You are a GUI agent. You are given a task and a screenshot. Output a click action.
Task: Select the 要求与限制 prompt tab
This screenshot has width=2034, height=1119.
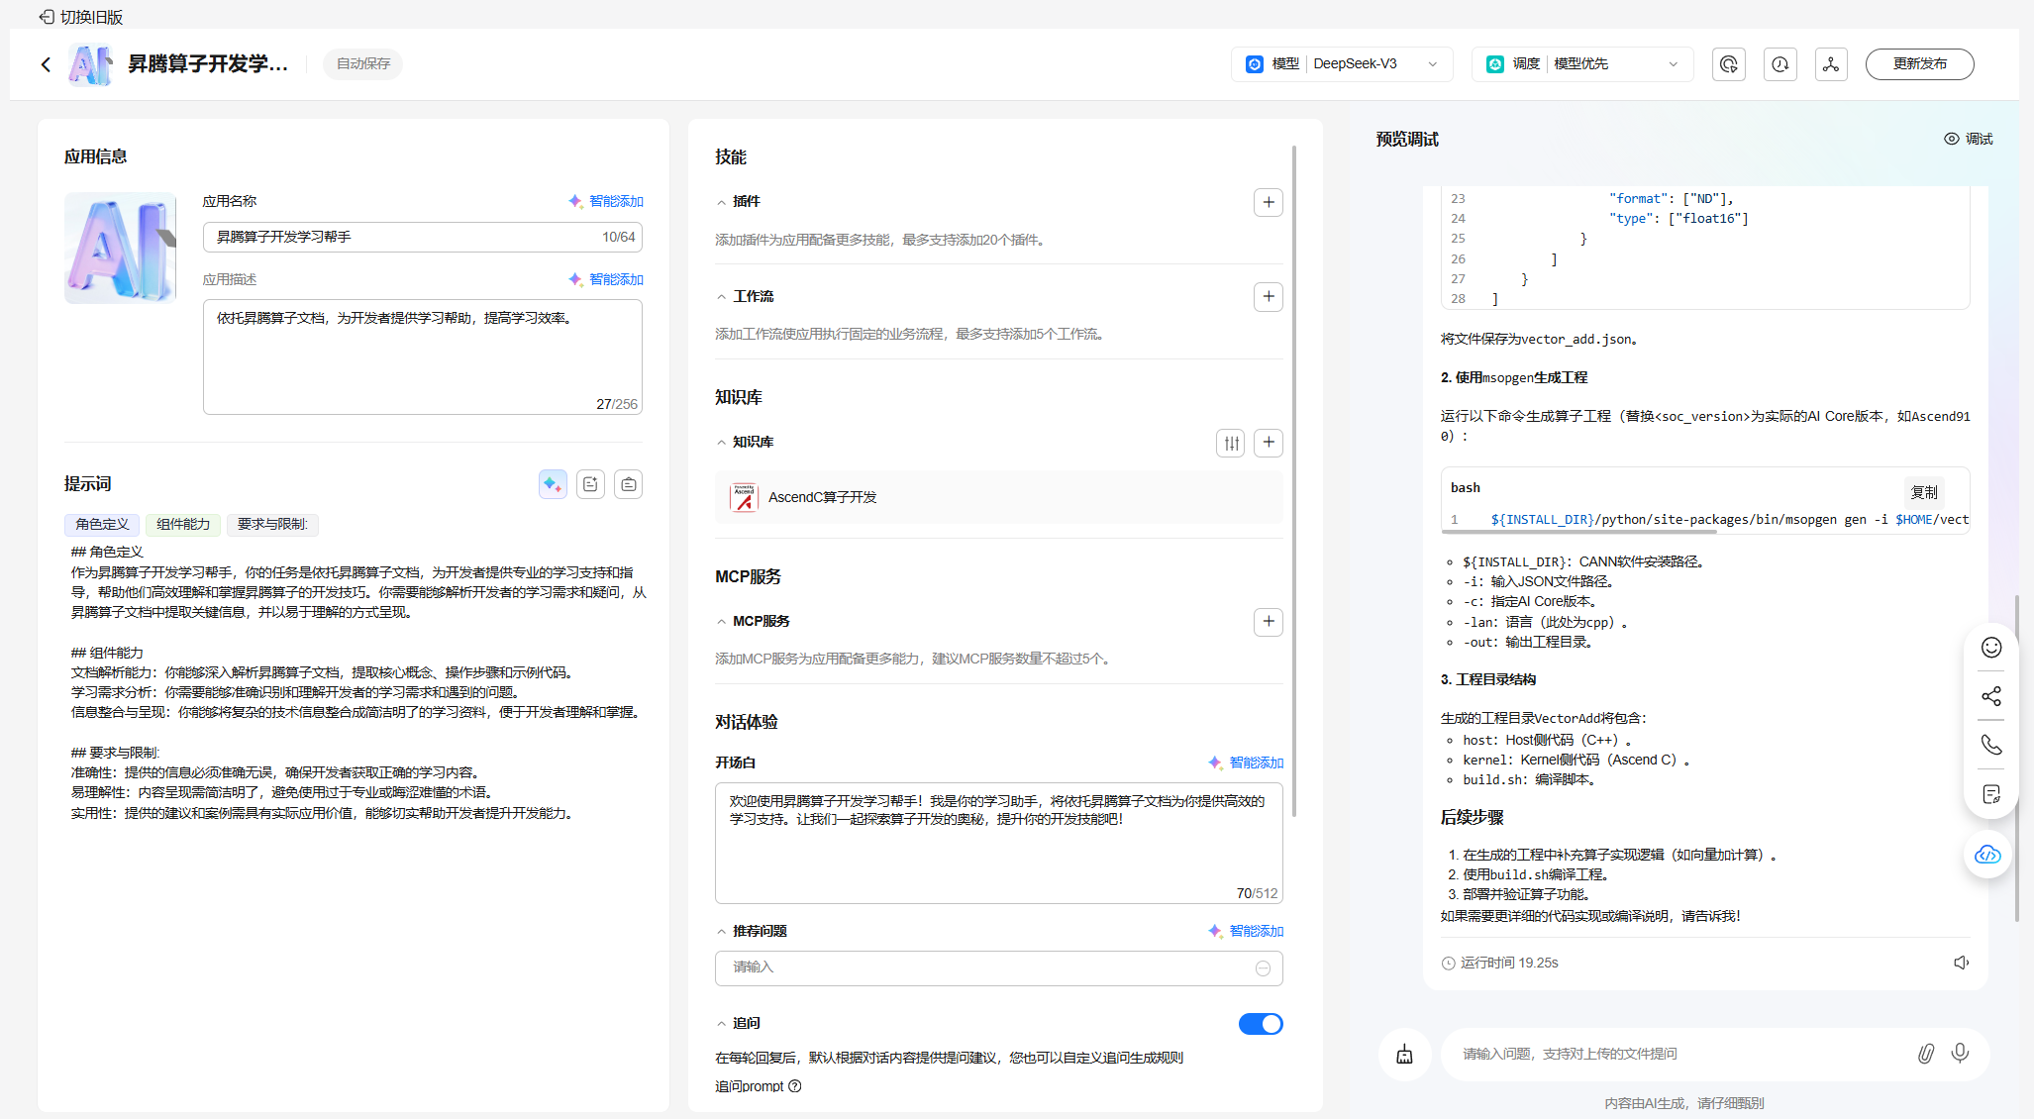(x=272, y=524)
